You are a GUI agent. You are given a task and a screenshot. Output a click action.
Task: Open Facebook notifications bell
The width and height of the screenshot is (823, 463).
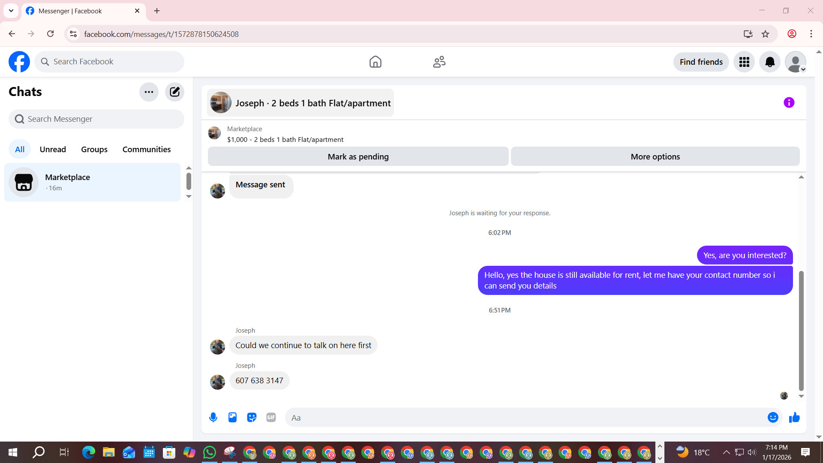coord(770,62)
